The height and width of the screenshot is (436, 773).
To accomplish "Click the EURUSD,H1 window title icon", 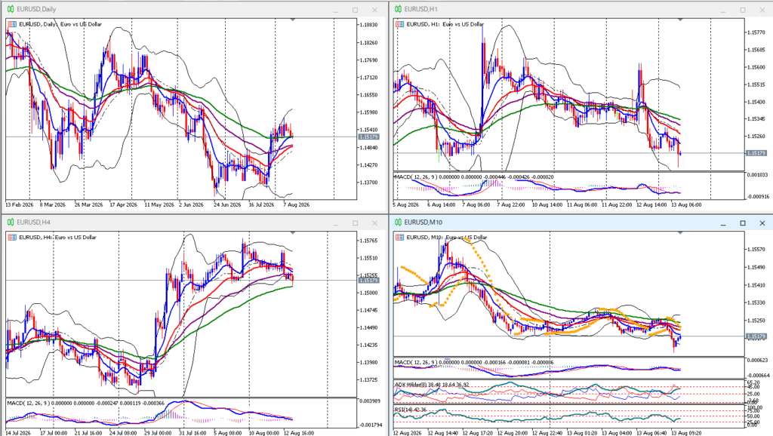I will 398,9.
